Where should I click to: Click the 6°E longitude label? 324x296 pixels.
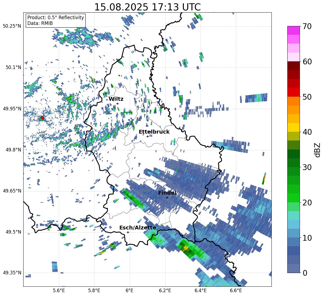click(x=129, y=291)
